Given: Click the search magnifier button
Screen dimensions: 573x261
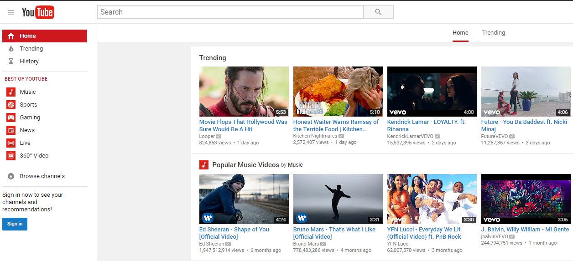Looking at the screenshot, I should [x=378, y=12].
